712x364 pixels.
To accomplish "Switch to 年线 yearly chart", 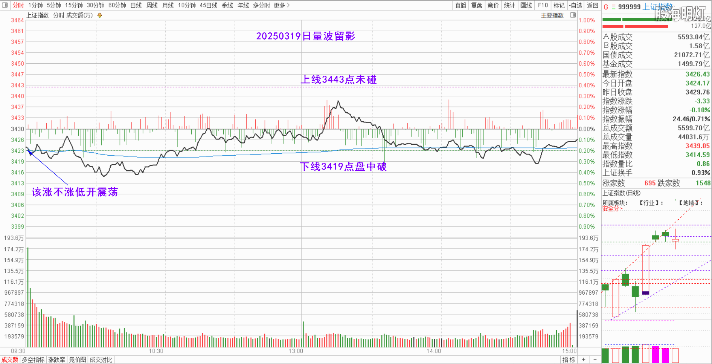I will pos(243,5).
